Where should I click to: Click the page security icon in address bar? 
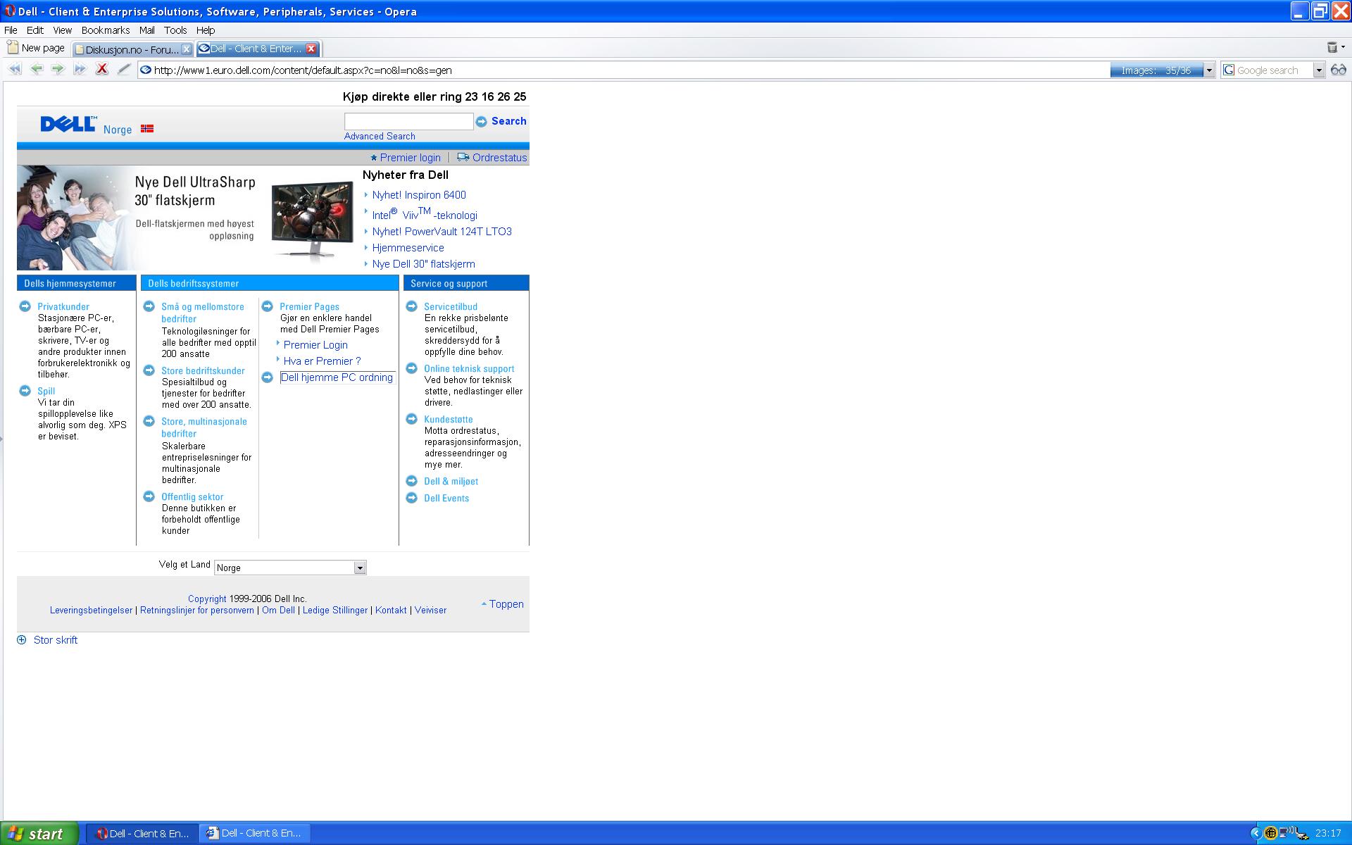click(x=146, y=70)
